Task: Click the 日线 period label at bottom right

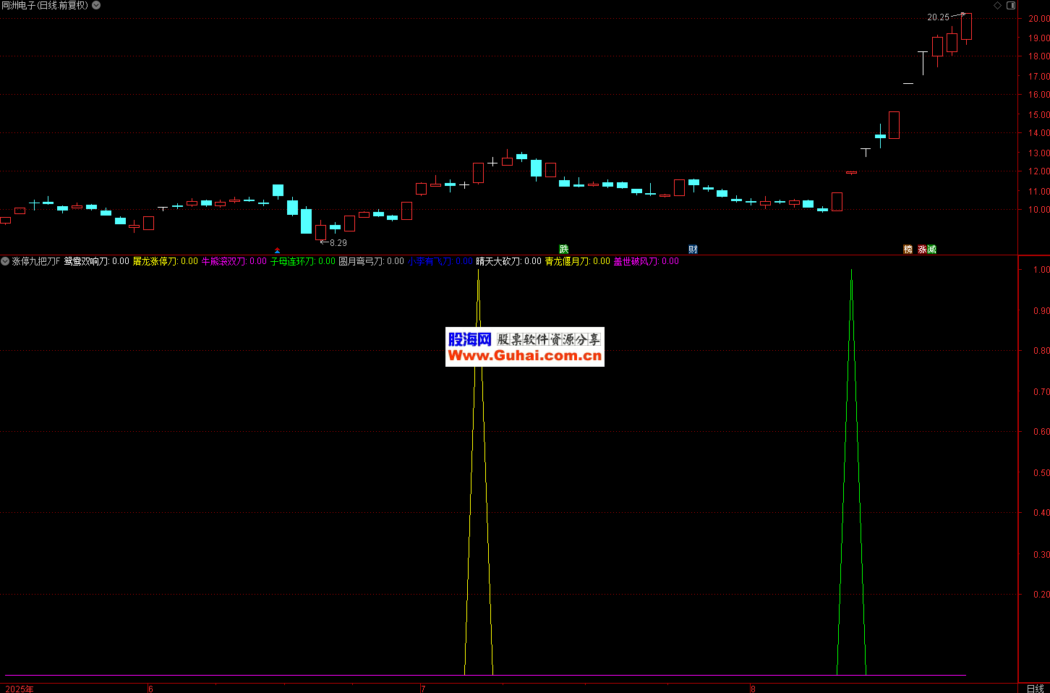Action: (1035, 688)
